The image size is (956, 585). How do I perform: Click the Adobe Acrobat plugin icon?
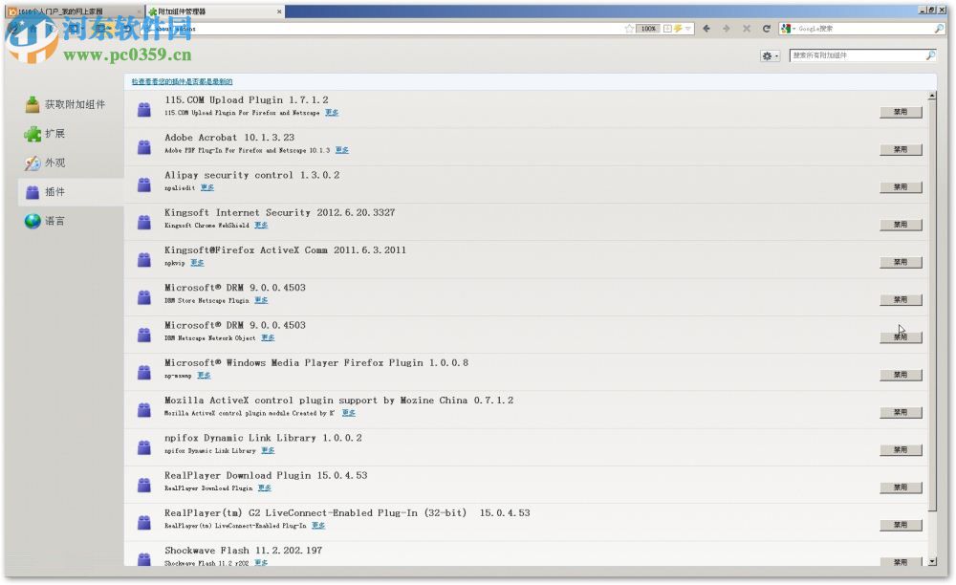click(x=144, y=147)
